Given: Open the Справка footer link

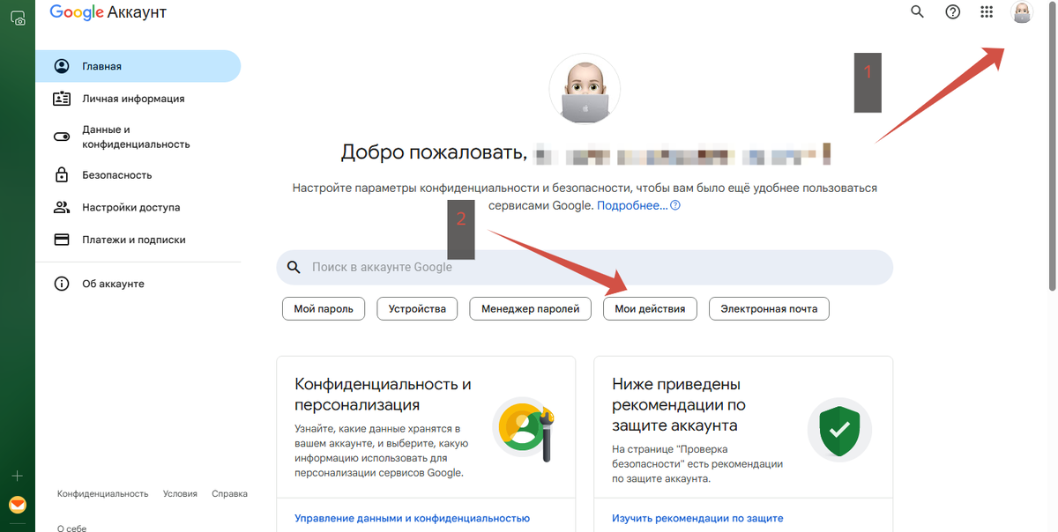Looking at the screenshot, I should (229, 494).
